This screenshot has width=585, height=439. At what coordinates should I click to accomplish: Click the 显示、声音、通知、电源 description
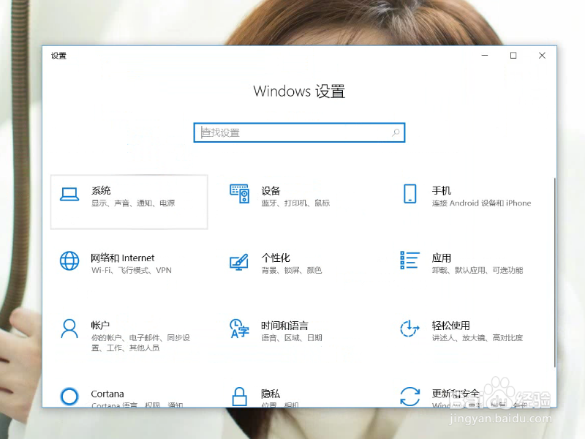click(x=133, y=203)
